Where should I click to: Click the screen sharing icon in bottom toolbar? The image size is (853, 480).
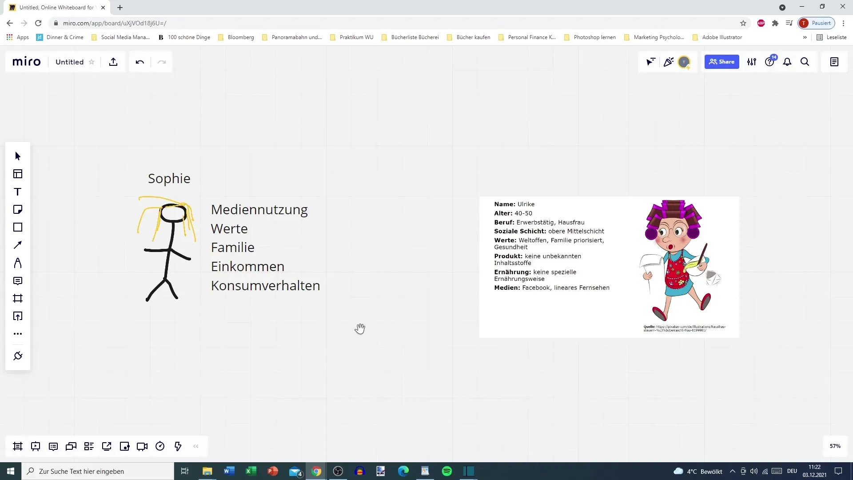click(x=107, y=446)
